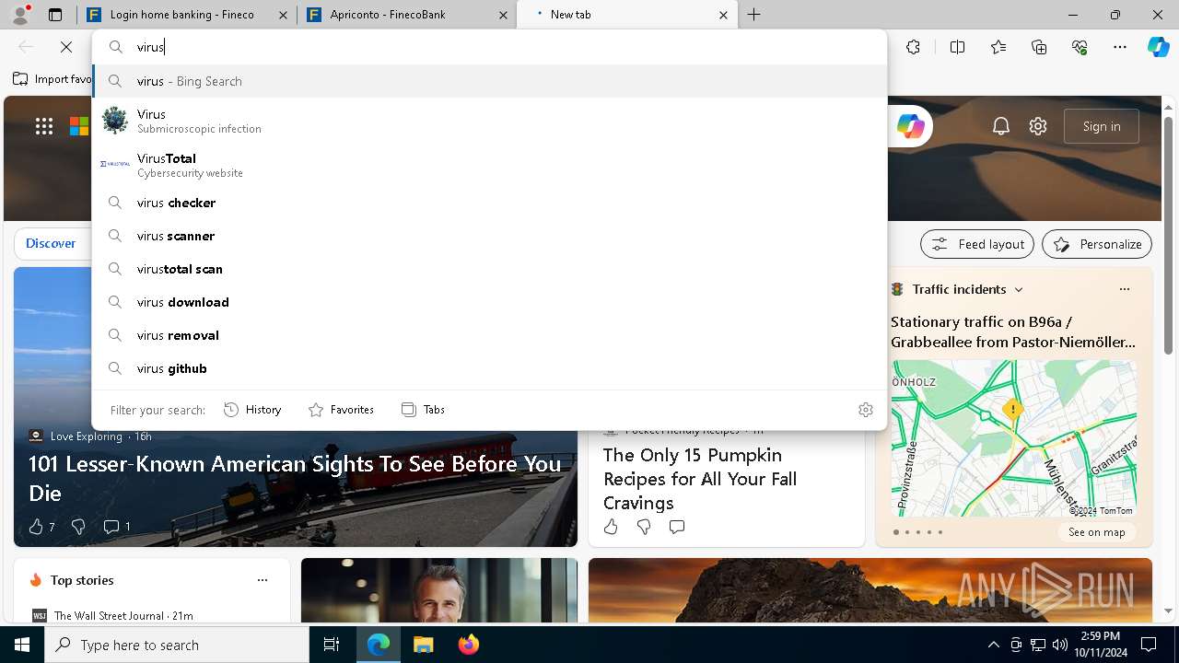Open the volume icon in tray
1179x663 pixels.
(1059, 645)
